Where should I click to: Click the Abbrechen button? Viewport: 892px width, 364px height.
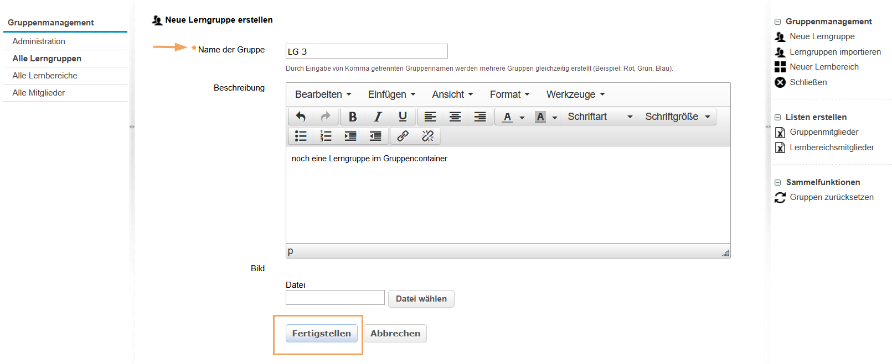point(395,333)
